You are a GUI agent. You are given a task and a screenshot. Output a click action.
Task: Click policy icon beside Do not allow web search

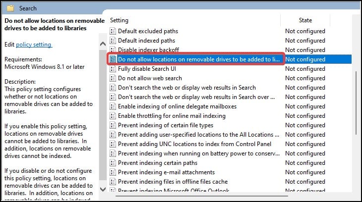113,78
